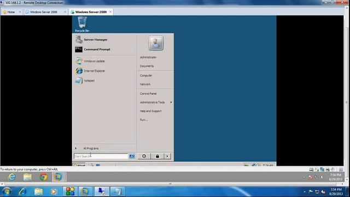The height and width of the screenshot is (197, 350).
Task: Click the printer device icon in VMware status bar
Action: pyautogui.click(x=328, y=170)
